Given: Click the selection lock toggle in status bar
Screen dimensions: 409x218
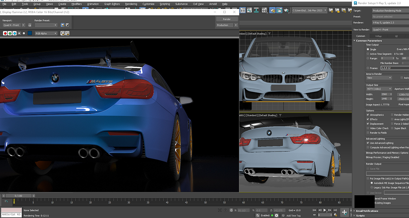Looking at the screenshot, I should [x=226, y=210].
